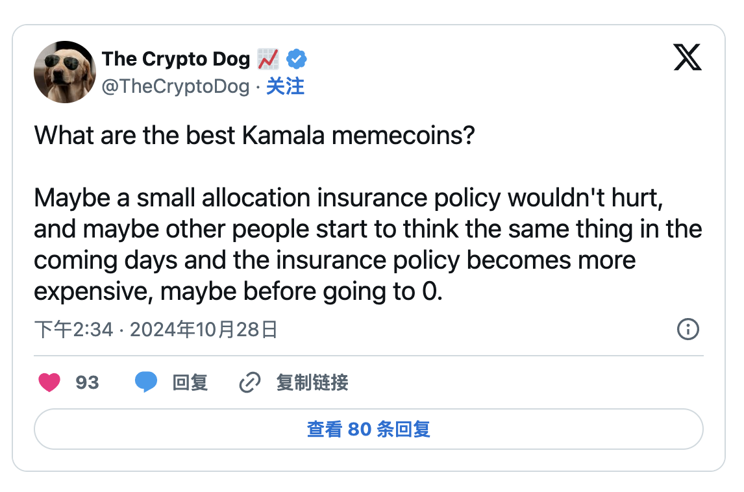Open The Crypto Dog profile avatar
Image resolution: width=744 pixels, height=492 pixels.
point(65,72)
